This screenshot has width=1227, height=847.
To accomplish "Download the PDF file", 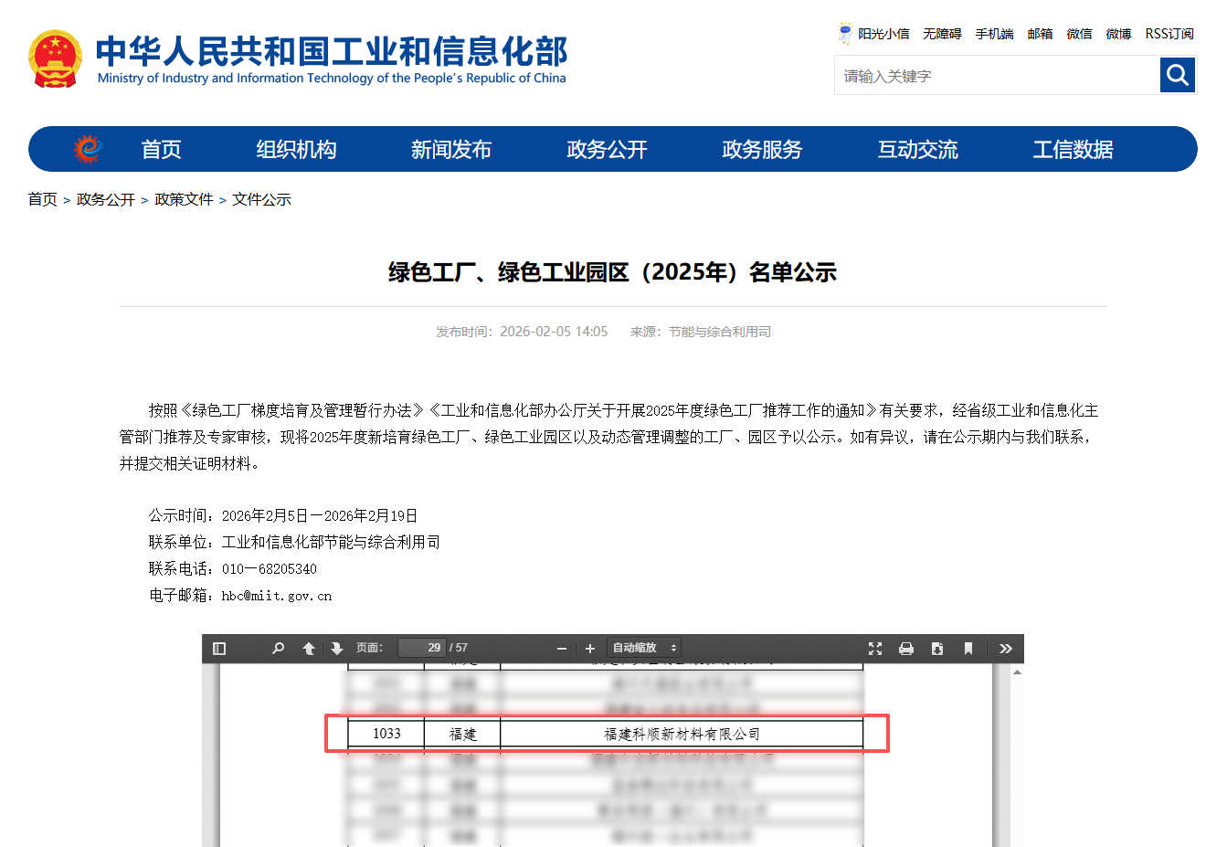I will [x=936, y=648].
